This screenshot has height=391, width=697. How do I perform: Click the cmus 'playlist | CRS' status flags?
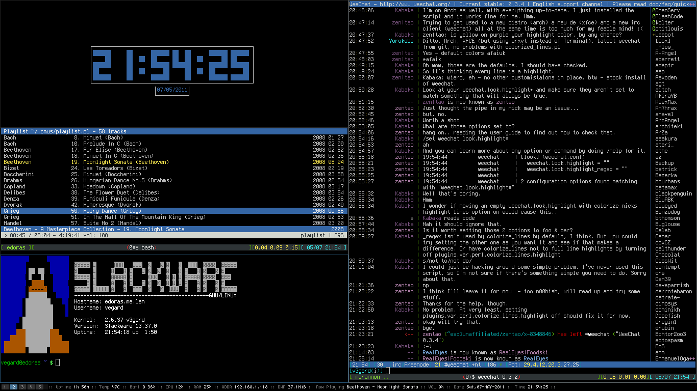[x=322, y=235]
